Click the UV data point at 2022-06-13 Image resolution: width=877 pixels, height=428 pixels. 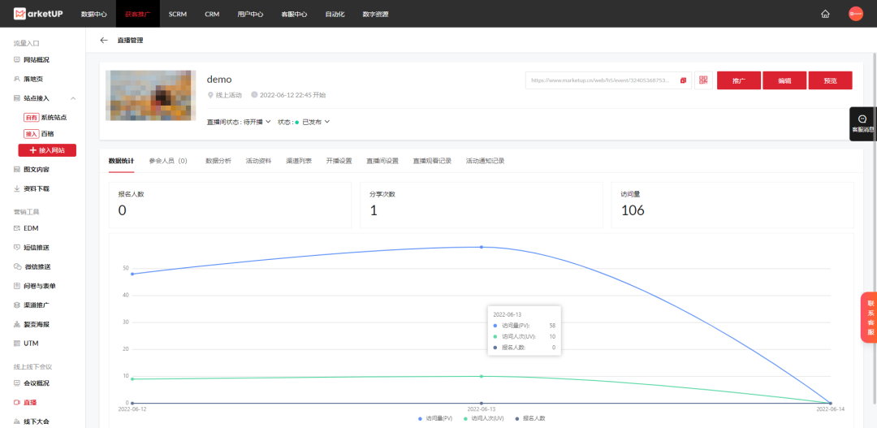tap(481, 376)
